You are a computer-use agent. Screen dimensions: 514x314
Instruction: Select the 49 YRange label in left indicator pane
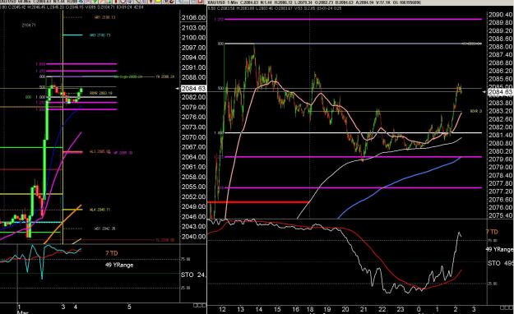pyautogui.click(x=119, y=265)
